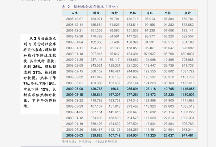Click the 2009-02-08 date cell
This screenshot has width=216, height=147.
tap(74, 66)
